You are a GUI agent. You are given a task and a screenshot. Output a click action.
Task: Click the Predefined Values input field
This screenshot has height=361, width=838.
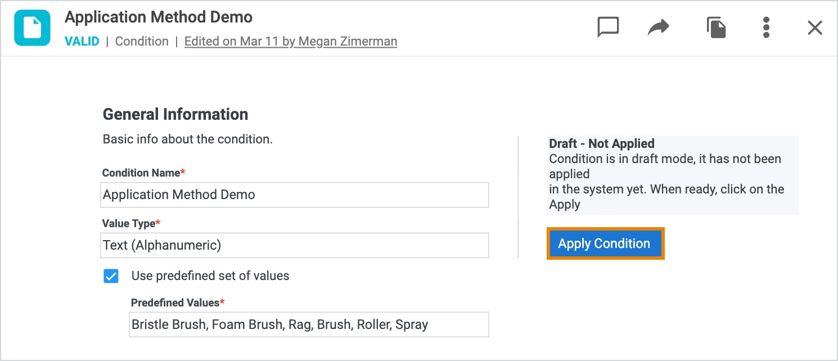pyautogui.click(x=309, y=324)
